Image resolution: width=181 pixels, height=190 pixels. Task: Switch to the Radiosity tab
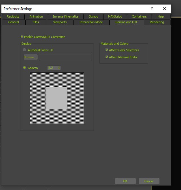click(x=13, y=16)
